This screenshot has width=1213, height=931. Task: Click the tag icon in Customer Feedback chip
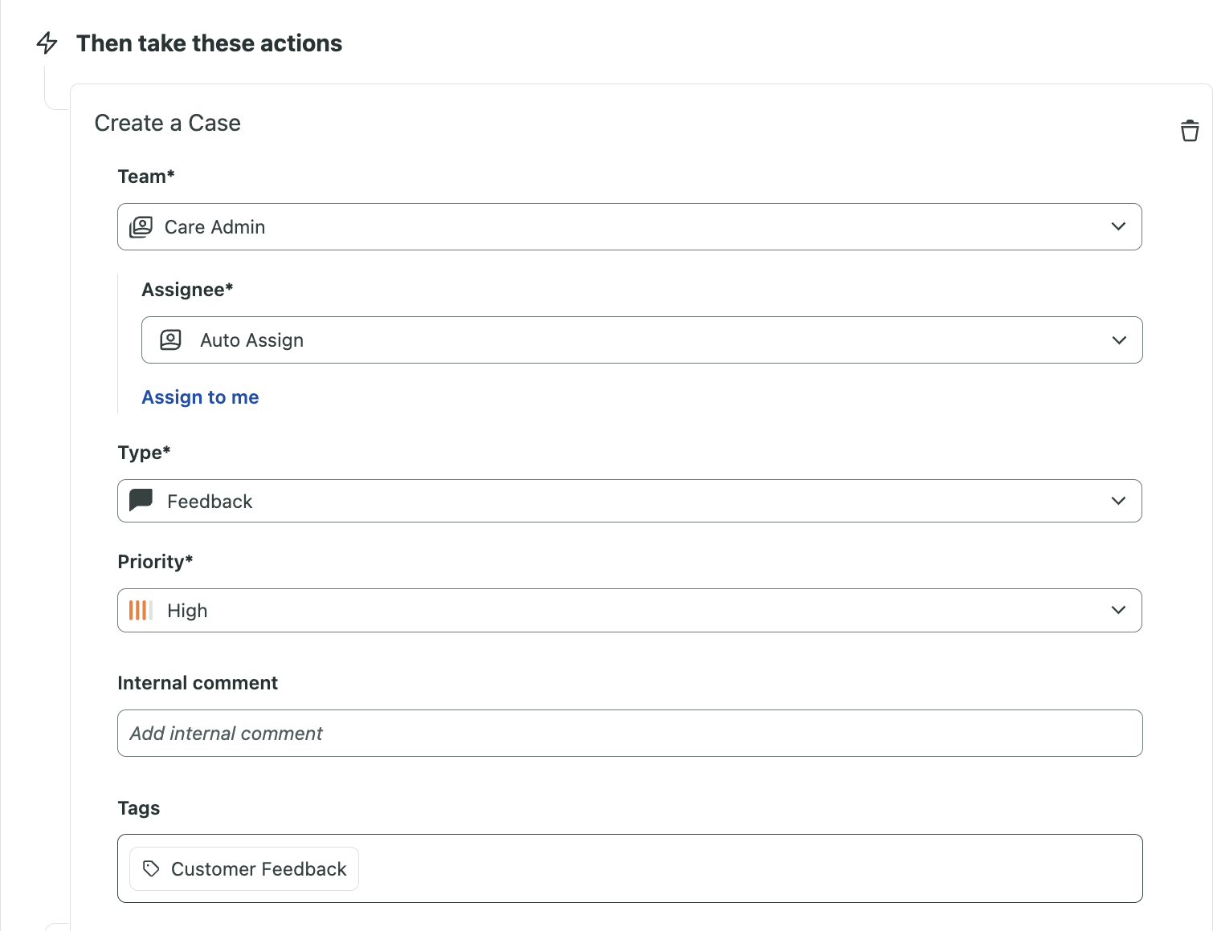click(x=151, y=868)
